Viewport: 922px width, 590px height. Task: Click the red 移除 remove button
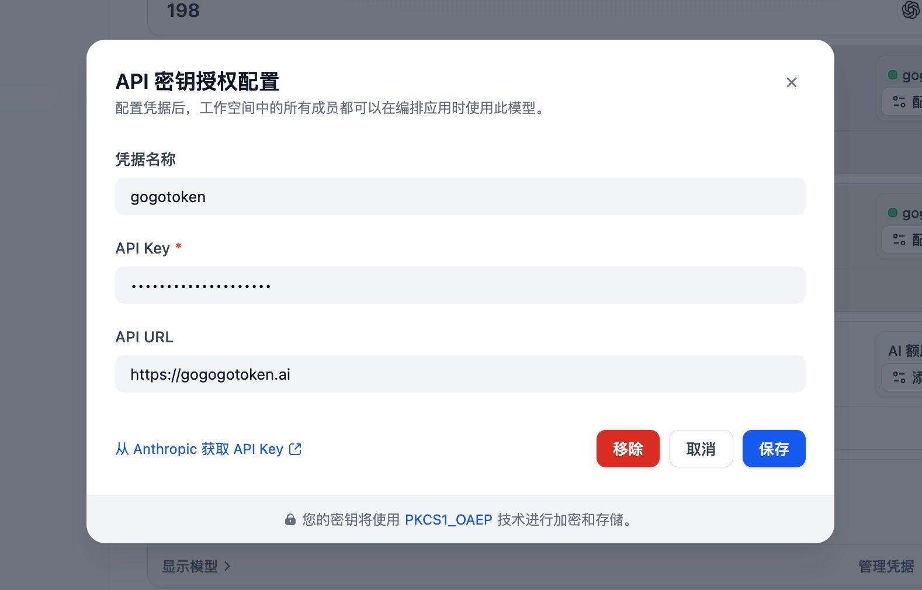point(628,449)
